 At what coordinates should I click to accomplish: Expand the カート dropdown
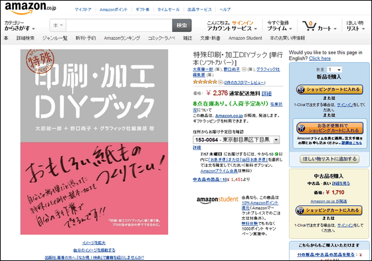[x=327, y=28]
